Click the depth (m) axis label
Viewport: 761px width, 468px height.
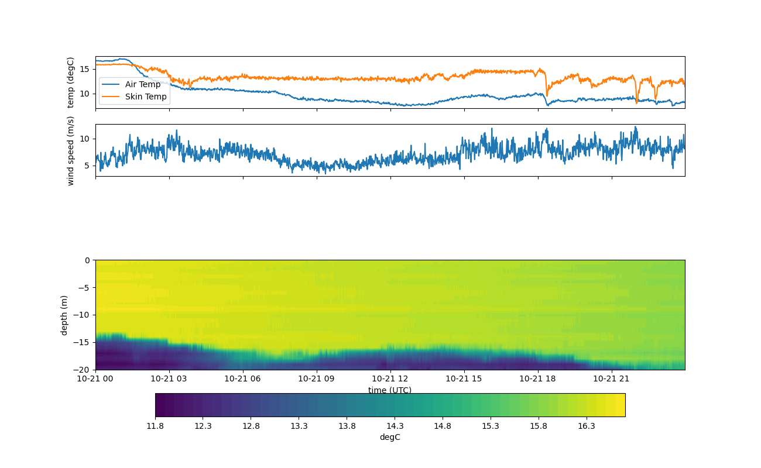click(x=64, y=315)
